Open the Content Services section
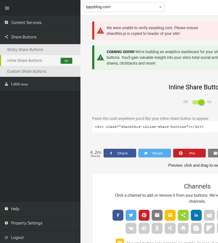The width and height of the screenshot is (218, 243). pyautogui.click(x=40, y=23)
